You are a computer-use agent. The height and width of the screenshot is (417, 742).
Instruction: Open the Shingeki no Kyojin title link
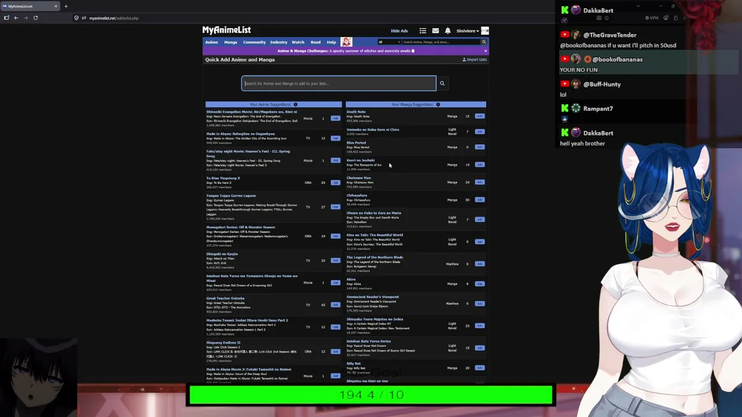(x=222, y=254)
